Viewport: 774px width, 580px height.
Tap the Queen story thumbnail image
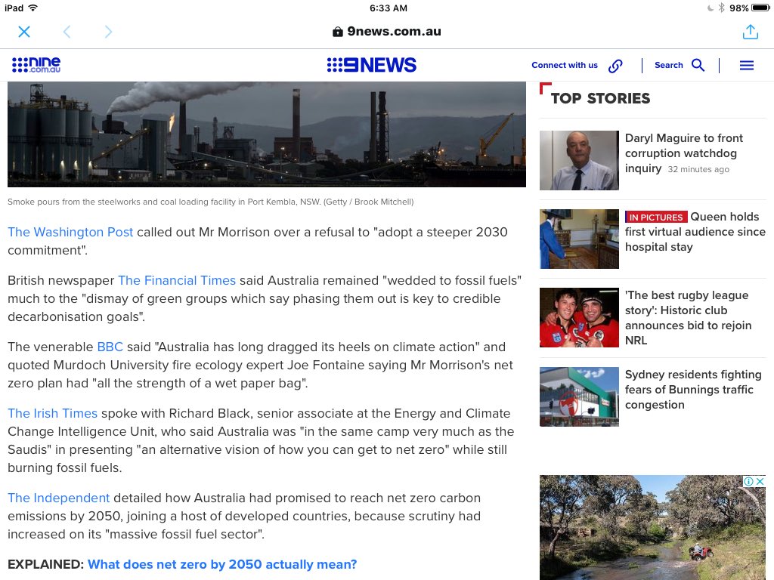579,239
